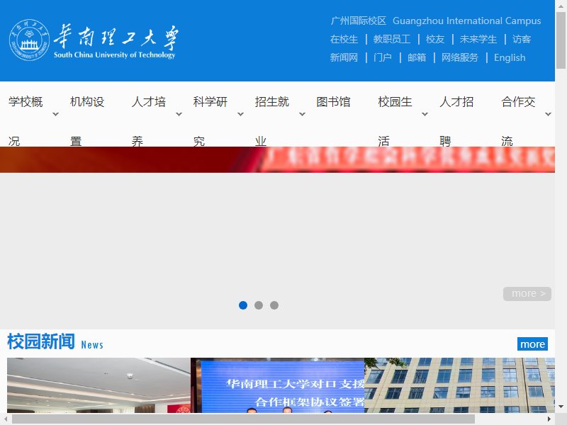The width and height of the screenshot is (567, 425).
Task: Open the 科学研究 menu
Action: 210,121
